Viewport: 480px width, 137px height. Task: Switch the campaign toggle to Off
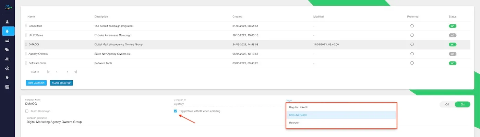click(x=447, y=104)
